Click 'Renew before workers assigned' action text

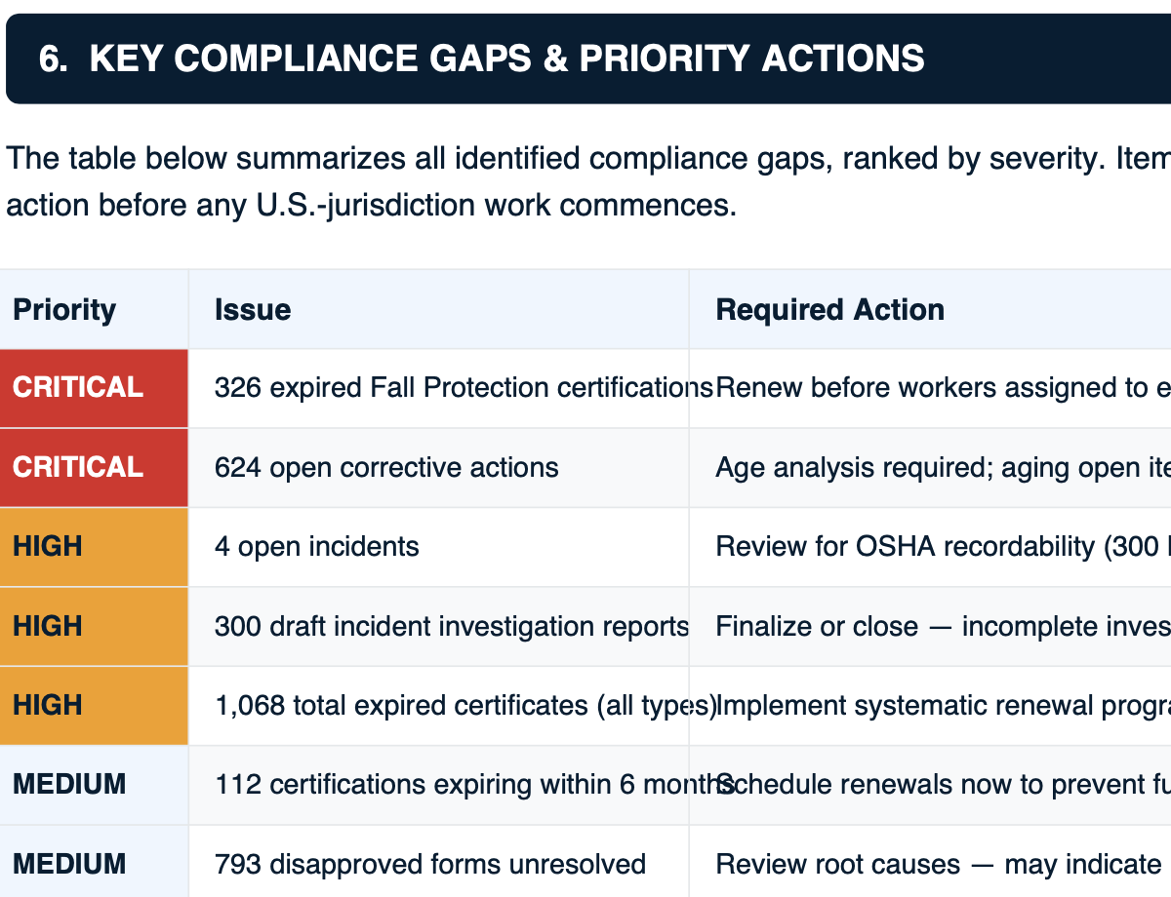[x=944, y=388]
